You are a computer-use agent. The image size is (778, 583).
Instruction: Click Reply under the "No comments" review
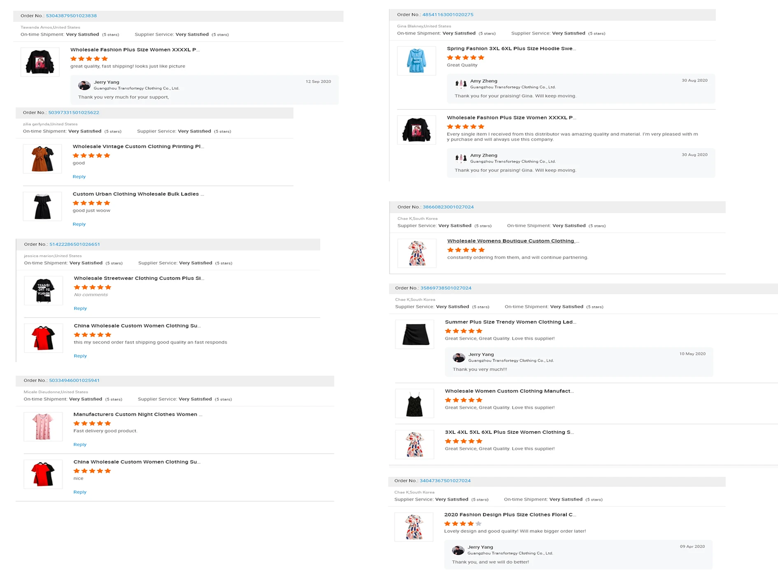(x=80, y=309)
